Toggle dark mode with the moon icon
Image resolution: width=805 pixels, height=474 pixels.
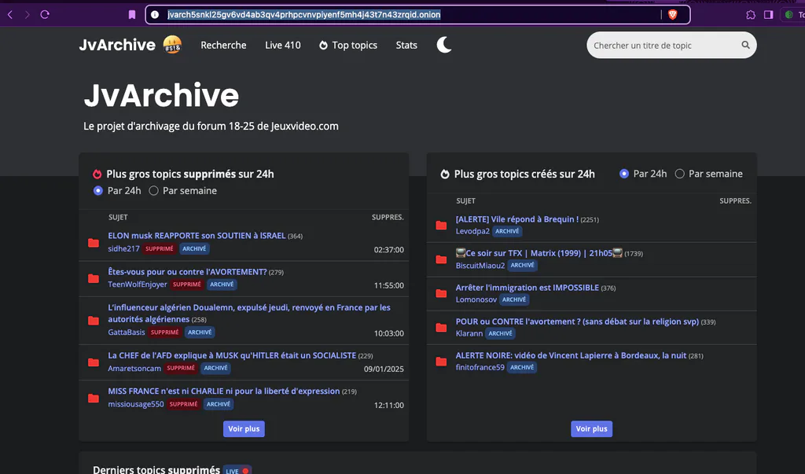pos(444,45)
